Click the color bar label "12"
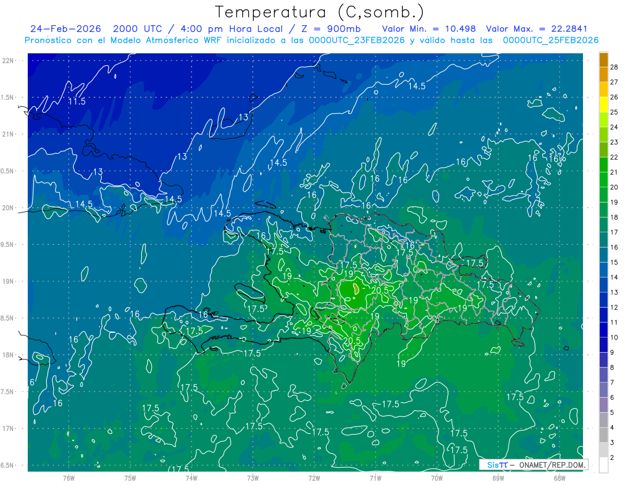 tap(614, 307)
